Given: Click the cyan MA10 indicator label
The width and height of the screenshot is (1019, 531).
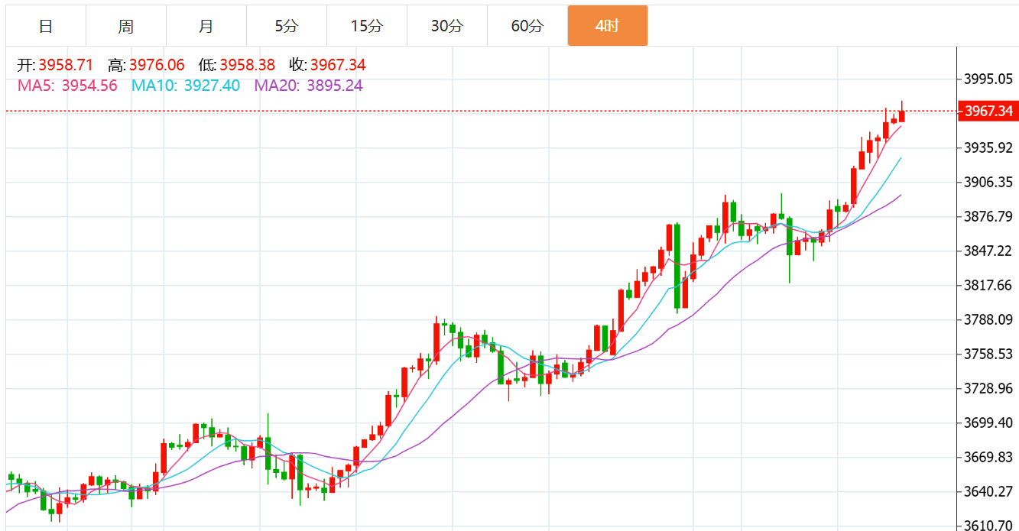Looking at the screenshot, I should (186, 86).
